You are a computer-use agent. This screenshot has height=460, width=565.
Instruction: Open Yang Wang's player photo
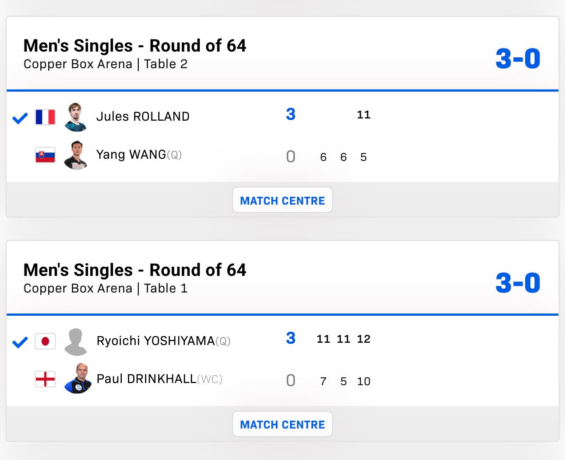tap(75, 155)
